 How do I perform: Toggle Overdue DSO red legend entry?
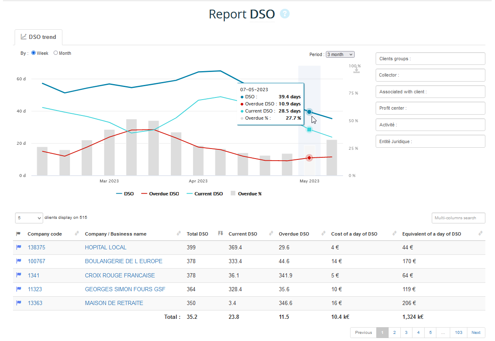coord(160,194)
